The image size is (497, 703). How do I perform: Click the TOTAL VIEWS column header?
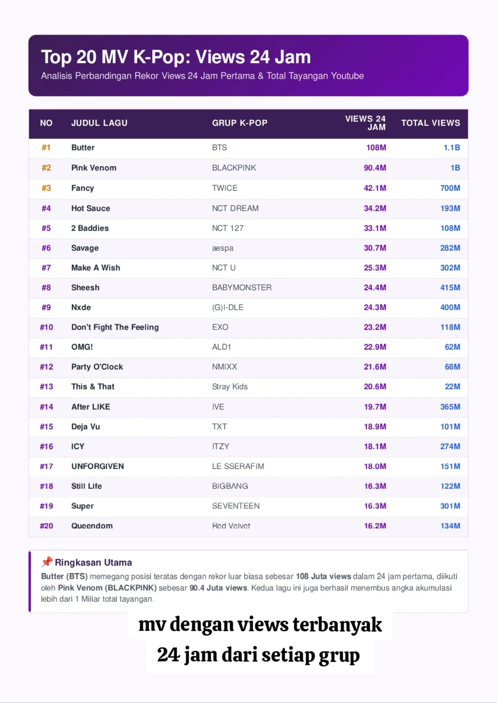click(x=431, y=123)
